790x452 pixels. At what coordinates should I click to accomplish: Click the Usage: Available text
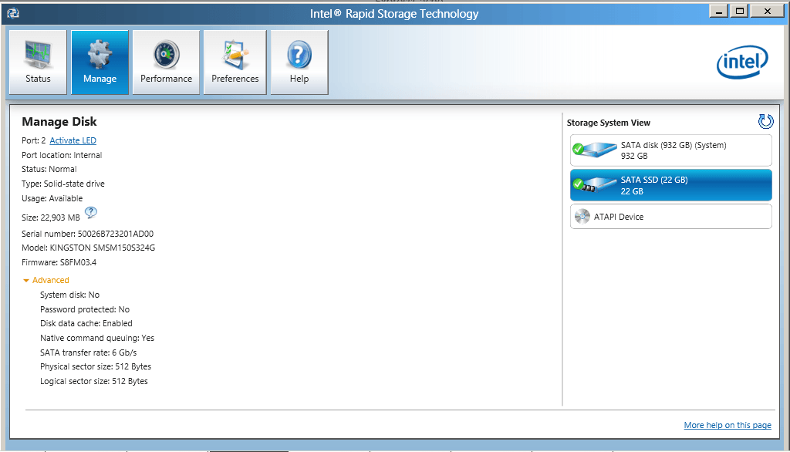52,198
